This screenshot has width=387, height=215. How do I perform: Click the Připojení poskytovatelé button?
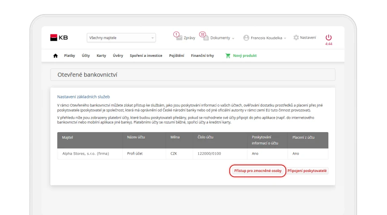307,171
